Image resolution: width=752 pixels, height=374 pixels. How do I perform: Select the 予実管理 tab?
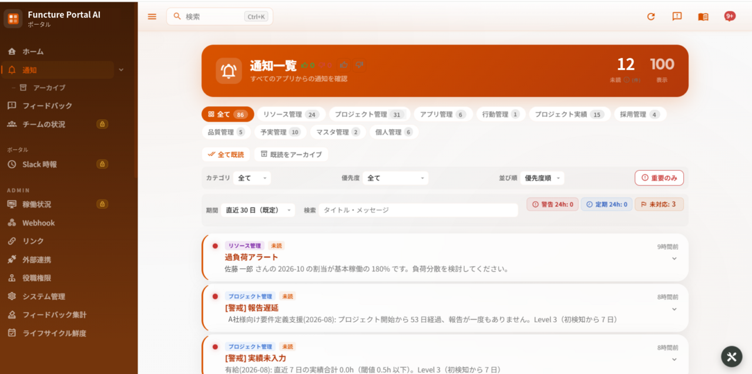(280, 132)
